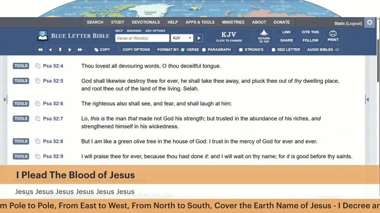Click the Follow button
The image size is (380, 213).
point(310,40)
